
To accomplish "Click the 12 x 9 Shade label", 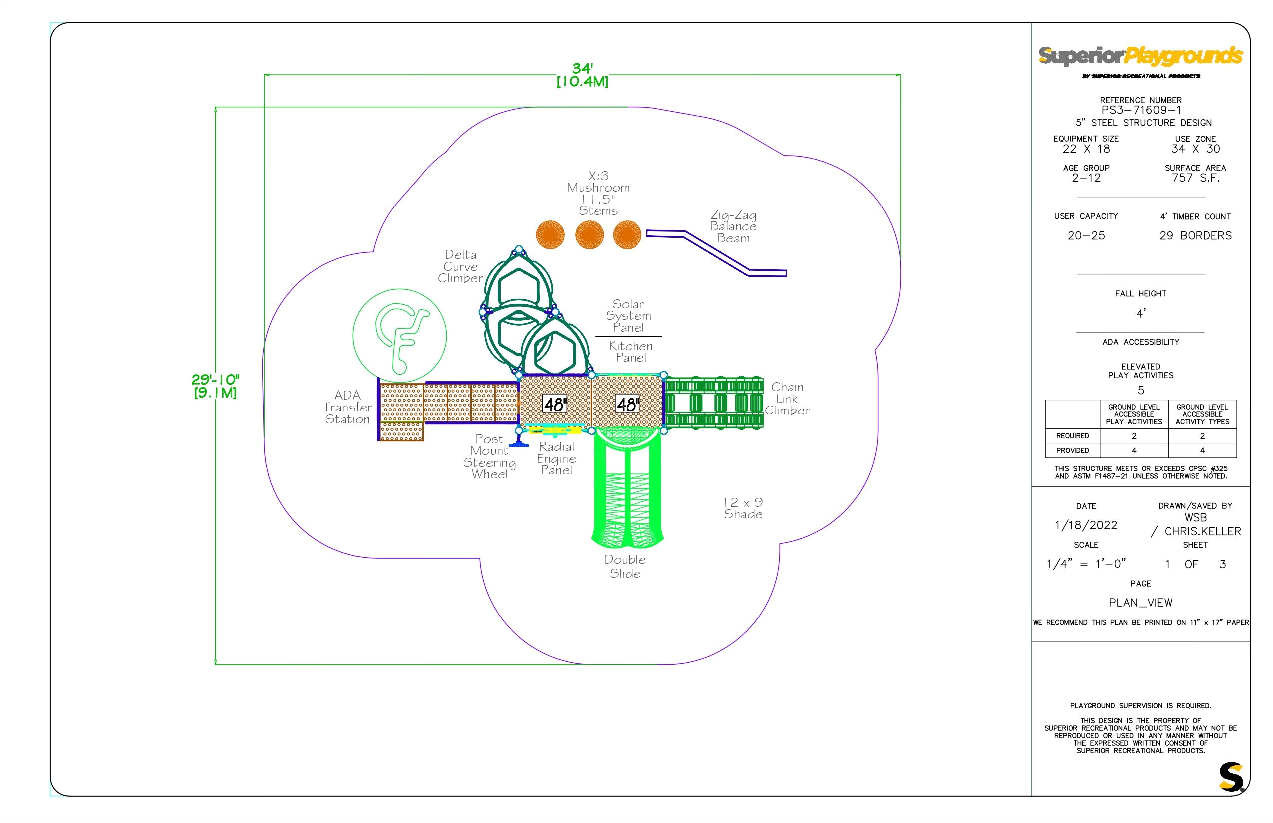I will [x=743, y=508].
